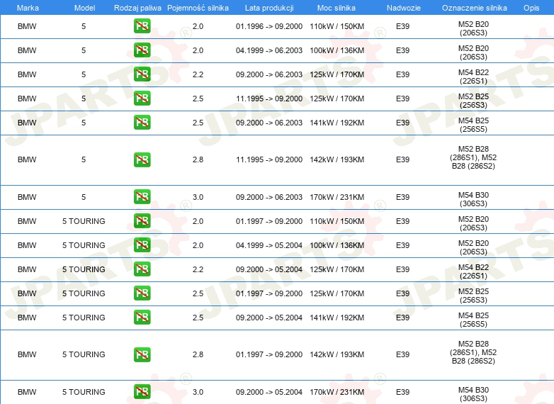Screen dimensions: 554x404
Task: Click fuel icon in BMW 5 2.5 141kW row
Action: (142, 123)
